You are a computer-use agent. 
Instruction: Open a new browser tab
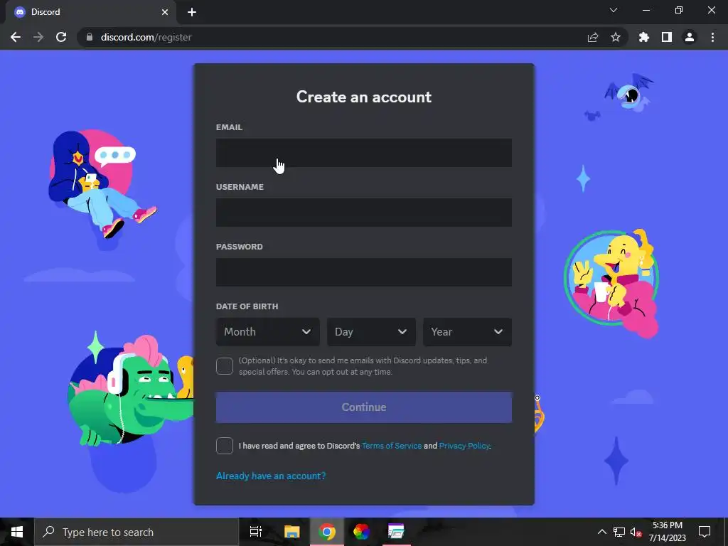[x=192, y=12]
